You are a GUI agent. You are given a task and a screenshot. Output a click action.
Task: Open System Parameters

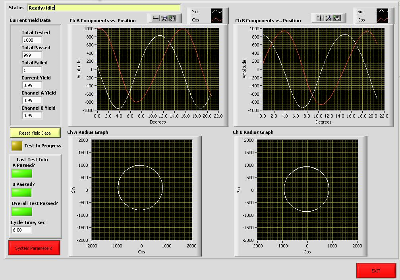34,248
